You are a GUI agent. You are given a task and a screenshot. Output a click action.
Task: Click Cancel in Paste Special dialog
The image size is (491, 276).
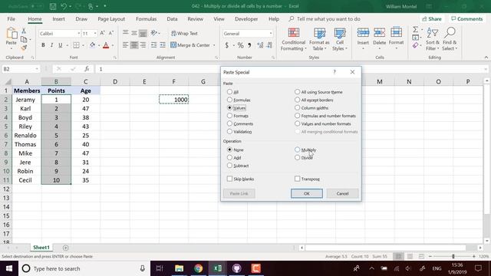(x=342, y=193)
